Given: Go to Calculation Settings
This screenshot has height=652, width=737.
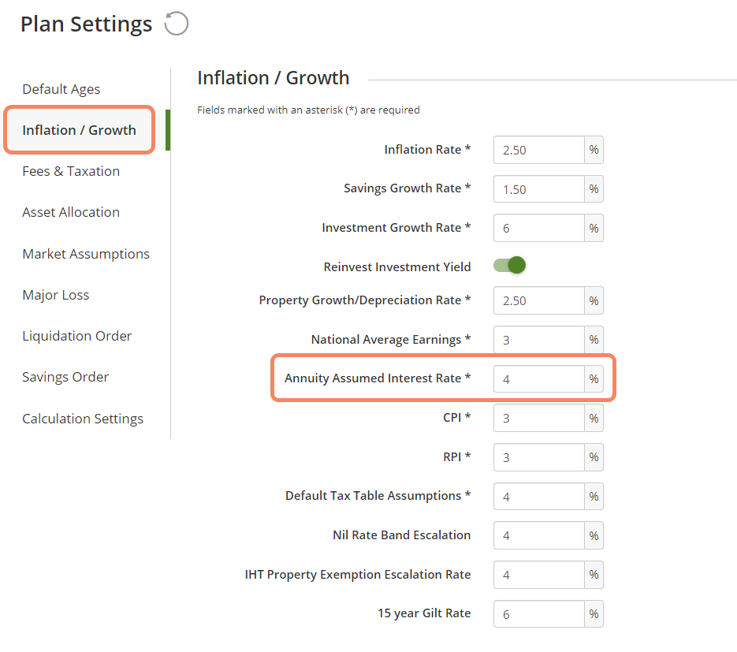Looking at the screenshot, I should (83, 419).
